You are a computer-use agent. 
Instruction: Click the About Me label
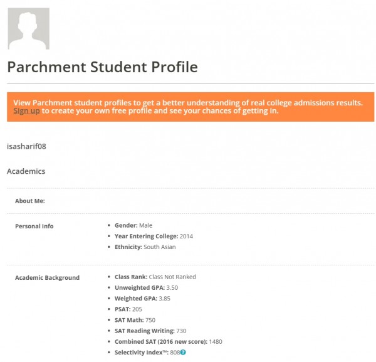30,201
